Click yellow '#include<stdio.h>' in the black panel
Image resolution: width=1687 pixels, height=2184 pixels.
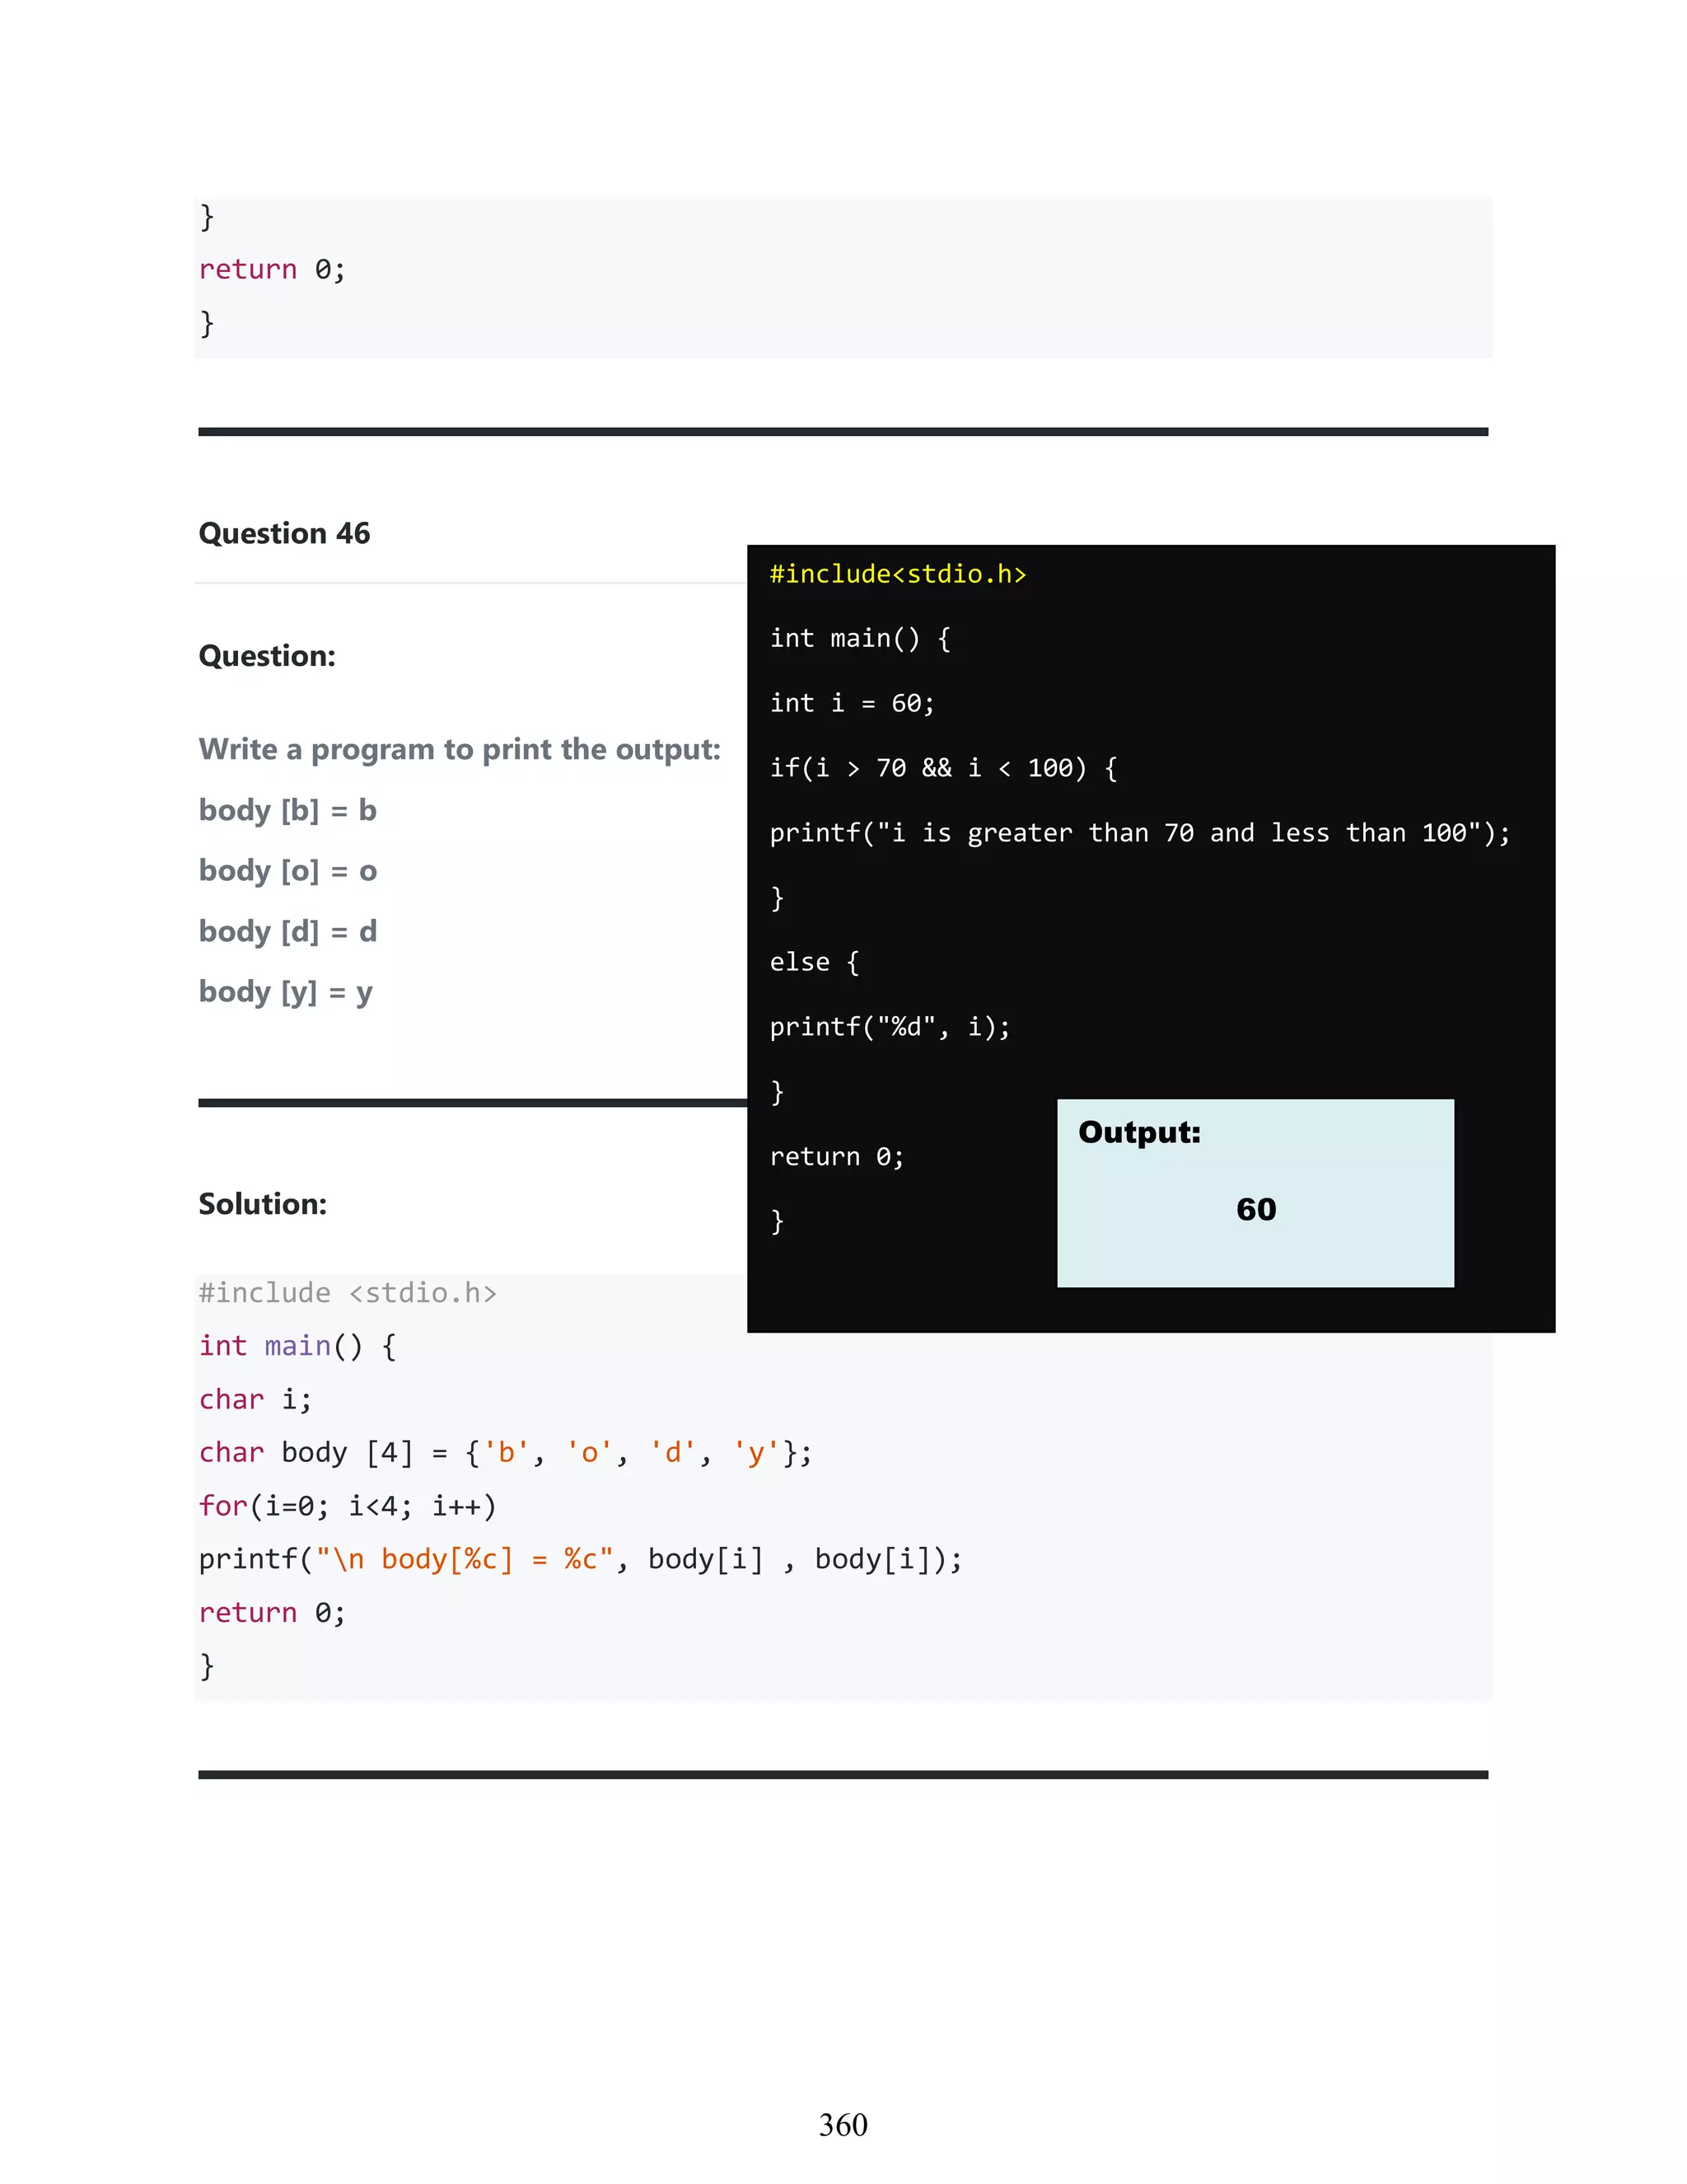pos(899,574)
